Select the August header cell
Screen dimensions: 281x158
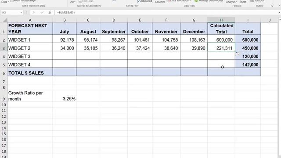[88, 29]
